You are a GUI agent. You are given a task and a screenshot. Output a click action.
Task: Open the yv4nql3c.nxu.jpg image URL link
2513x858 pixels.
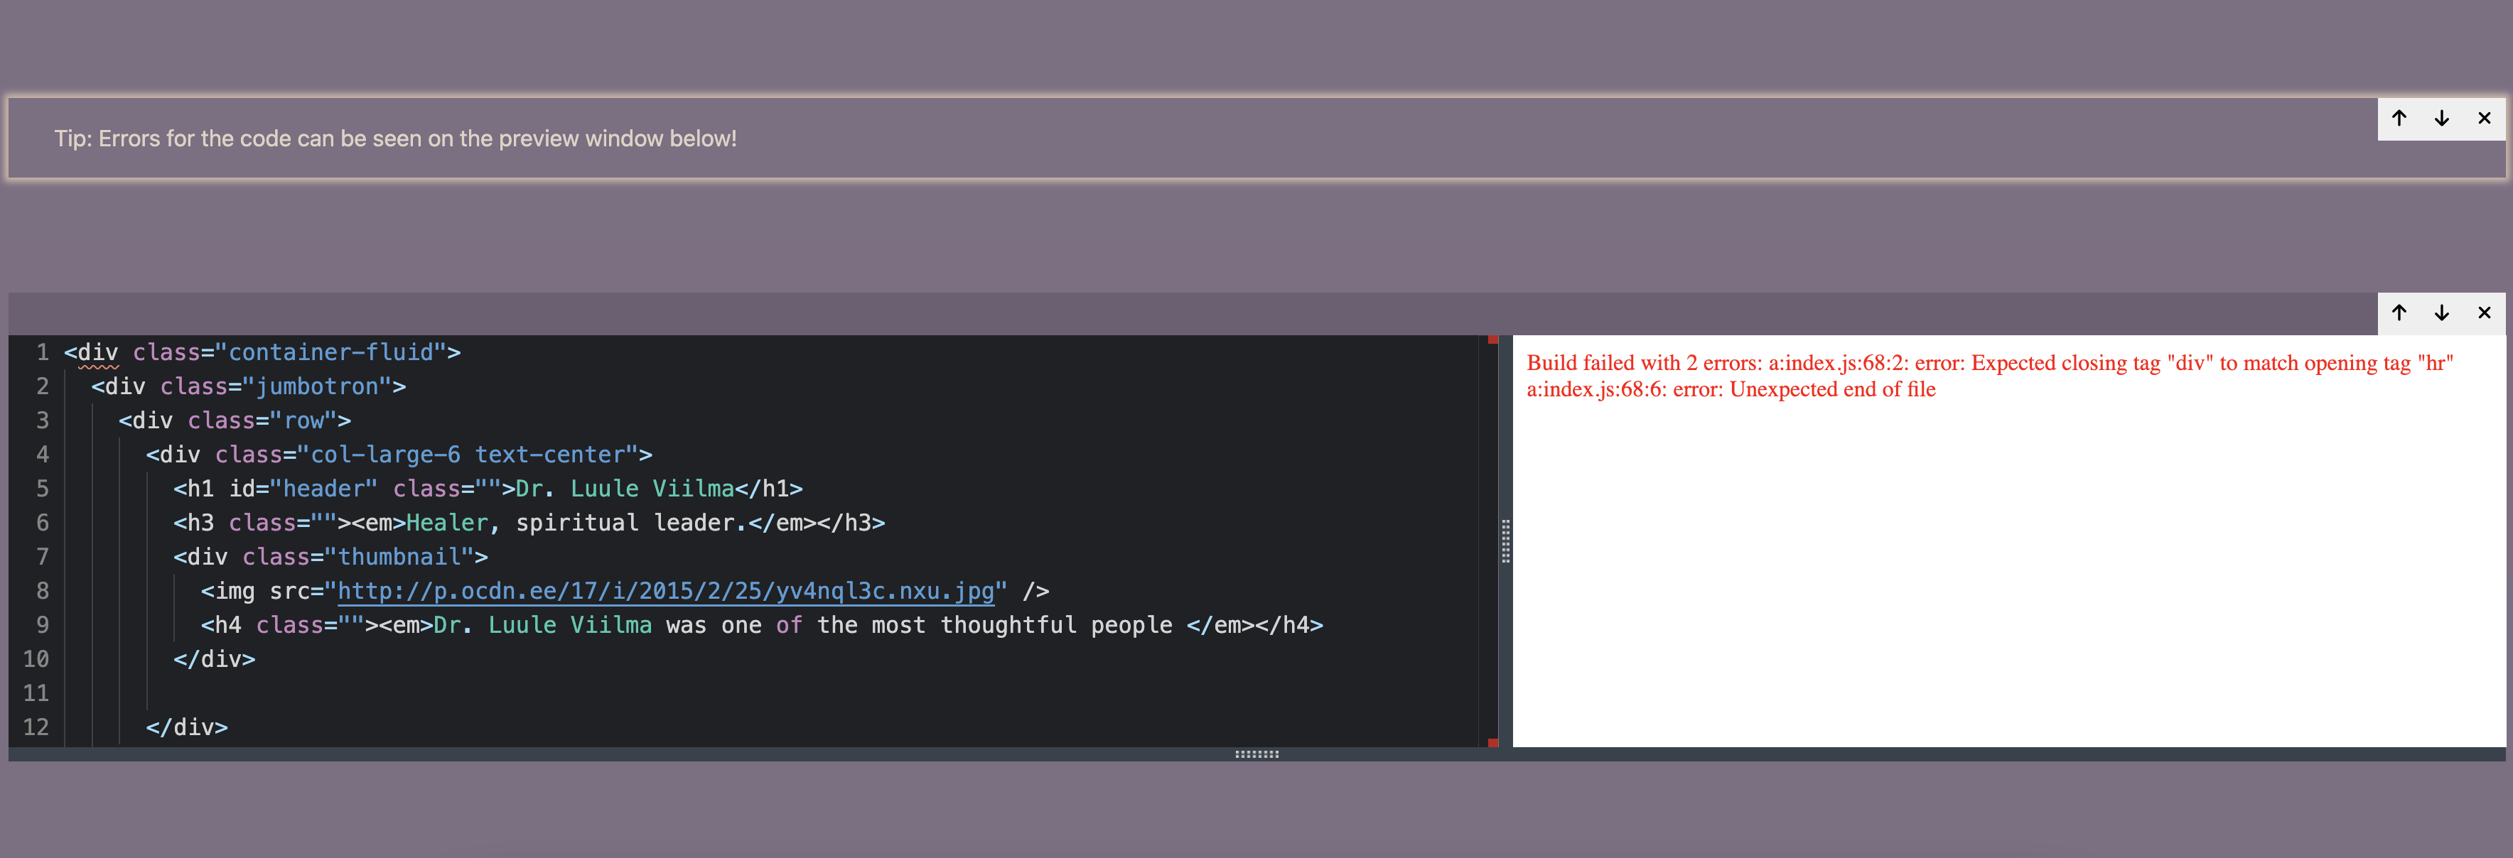tap(665, 591)
